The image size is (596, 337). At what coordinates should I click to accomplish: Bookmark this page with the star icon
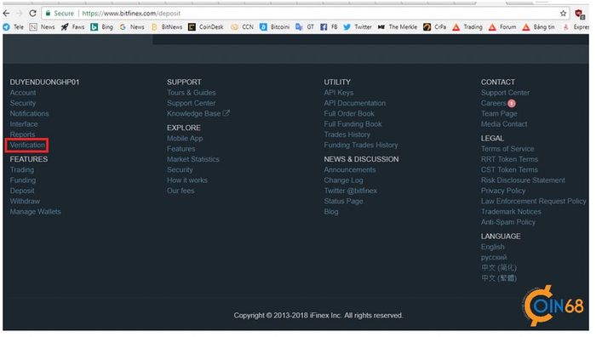563,14
